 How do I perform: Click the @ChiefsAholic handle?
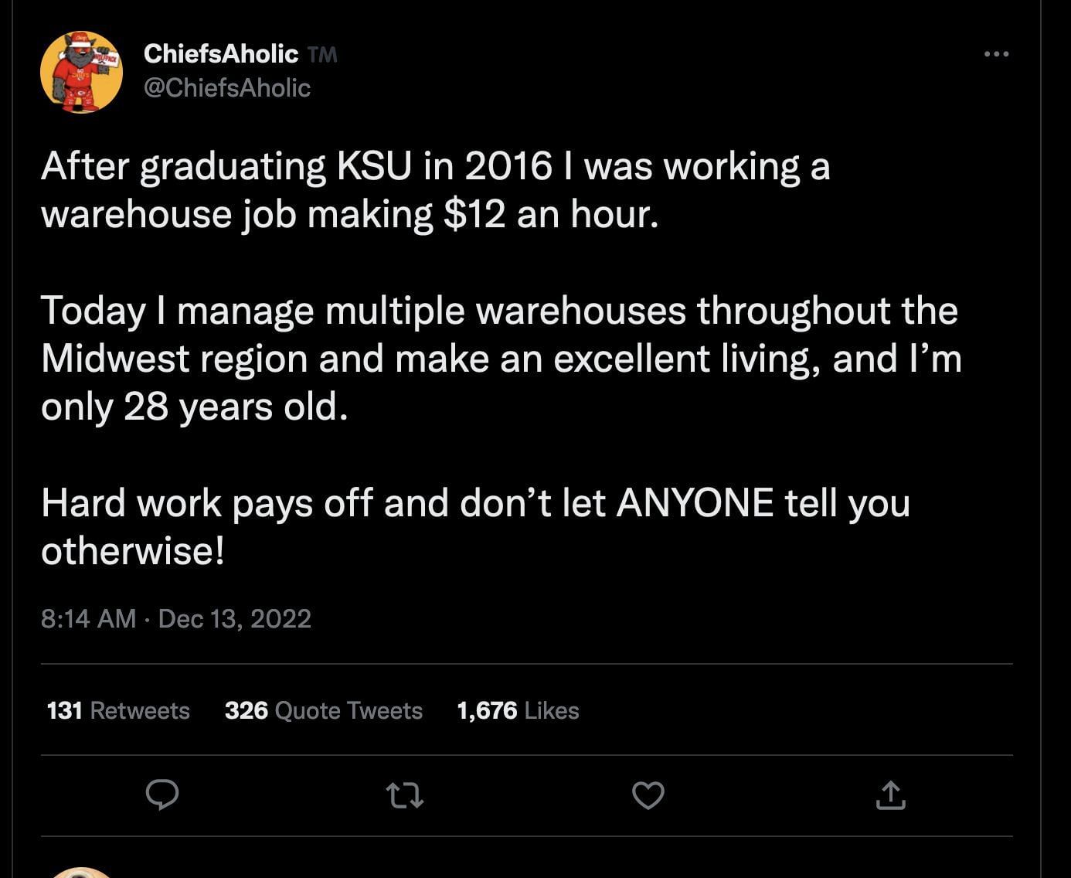click(x=227, y=88)
